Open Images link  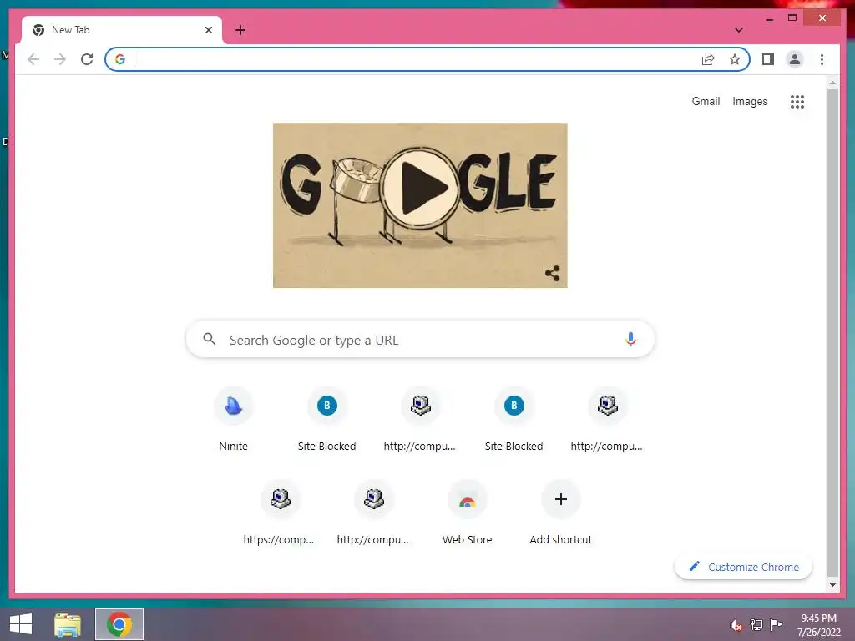click(x=750, y=101)
